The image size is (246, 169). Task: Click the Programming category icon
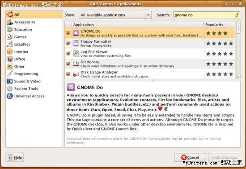point(9,74)
